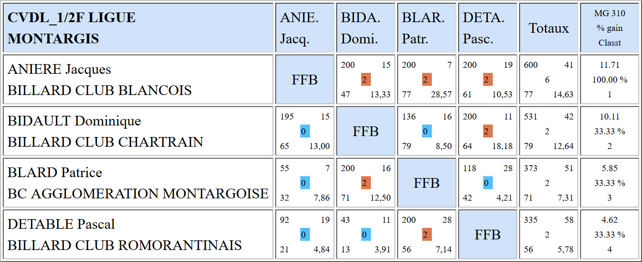Click orange 2 badge in DETABLE row, BLAR. column
The image size is (642, 262).
[427, 235]
